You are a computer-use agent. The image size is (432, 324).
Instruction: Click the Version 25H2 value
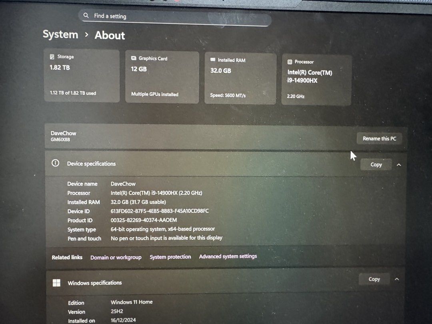tap(117, 311)
